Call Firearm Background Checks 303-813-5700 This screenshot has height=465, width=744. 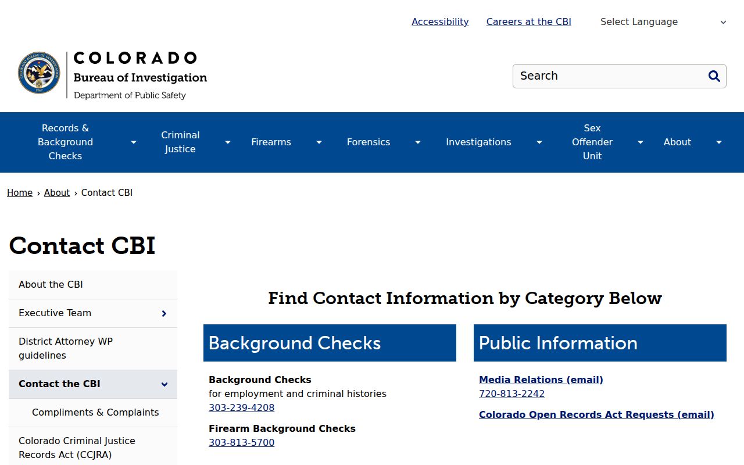click(x=241, y=443)
